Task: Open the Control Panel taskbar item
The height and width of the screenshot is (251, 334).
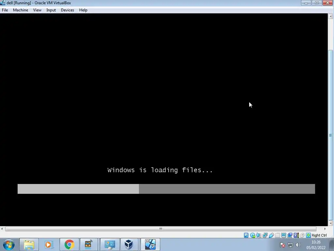Action: [x=110, y=244]
